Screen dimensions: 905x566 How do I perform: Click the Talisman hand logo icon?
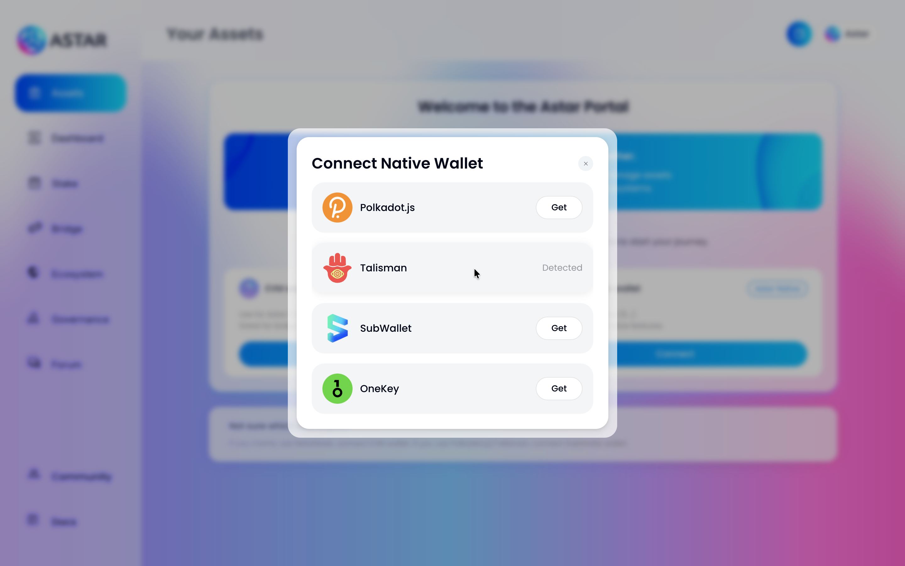click(337, 268)
